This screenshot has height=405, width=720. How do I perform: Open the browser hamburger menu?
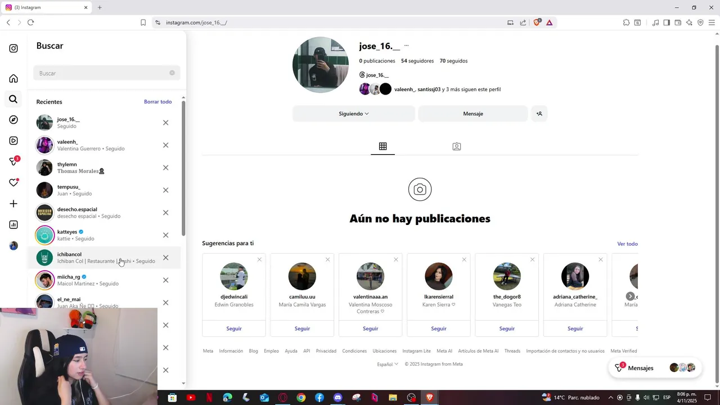point(712,22)
